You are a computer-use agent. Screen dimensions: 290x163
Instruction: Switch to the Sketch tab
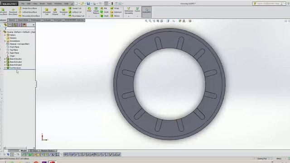[12, 20]
